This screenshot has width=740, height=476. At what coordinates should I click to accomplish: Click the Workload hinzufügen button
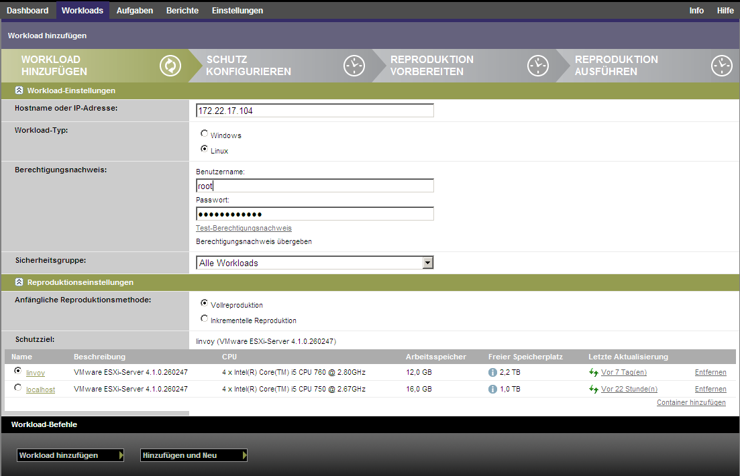[70, 455]
